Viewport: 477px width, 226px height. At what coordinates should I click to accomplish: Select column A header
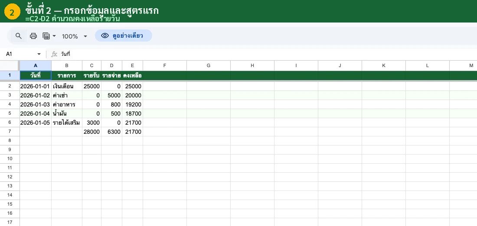coord(36,65)
